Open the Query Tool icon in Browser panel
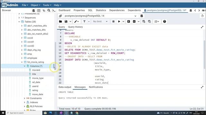 coord(33,11)
